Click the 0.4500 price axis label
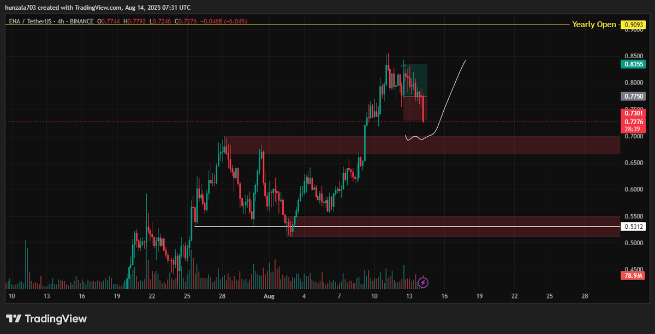The image size is (655, 334). [634, 269]
